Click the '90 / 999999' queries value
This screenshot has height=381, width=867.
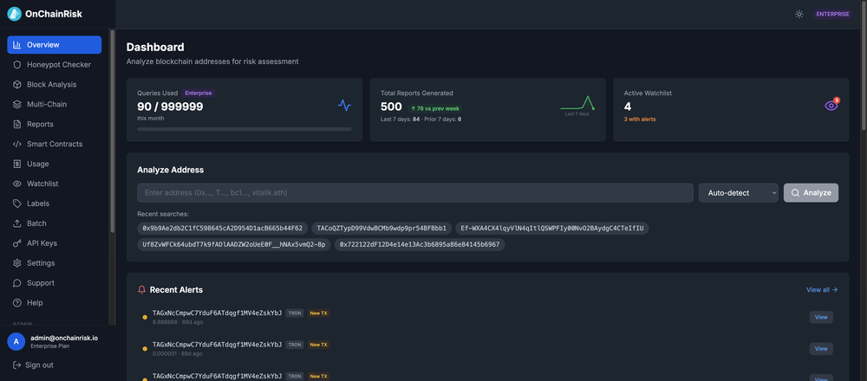170,107
